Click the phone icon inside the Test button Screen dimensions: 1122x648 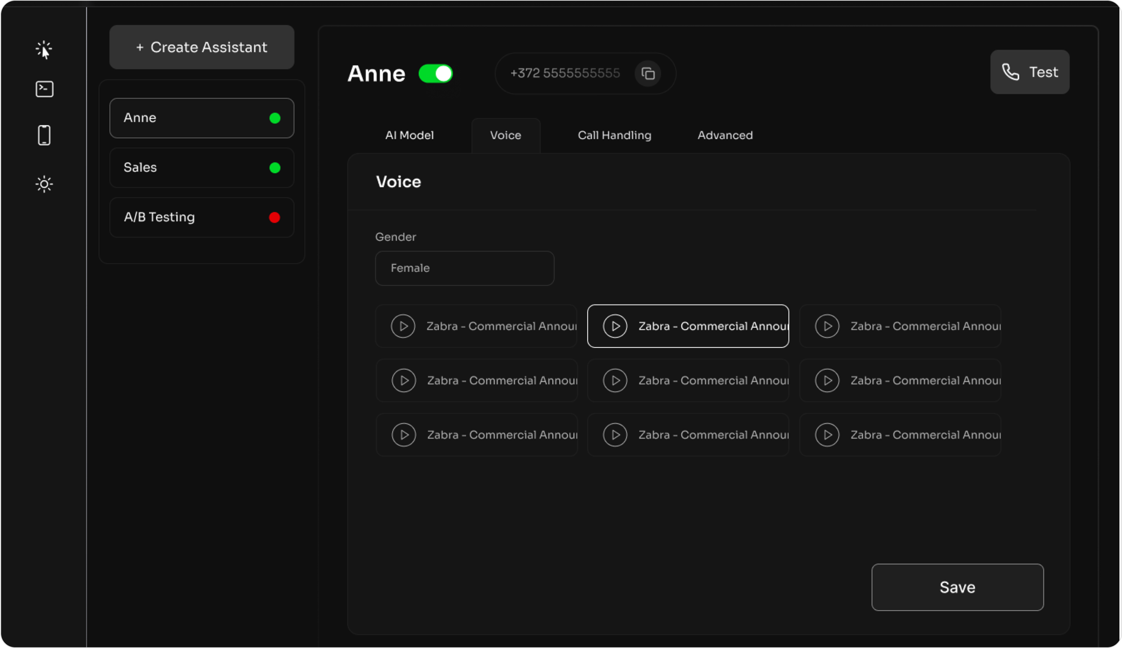click(x=1010, y=72)
